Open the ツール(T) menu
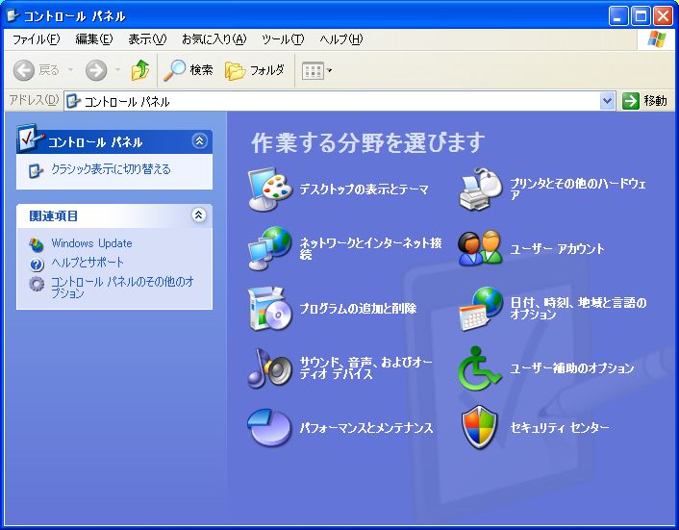The image size is (679, 530). tap(283, 39)
